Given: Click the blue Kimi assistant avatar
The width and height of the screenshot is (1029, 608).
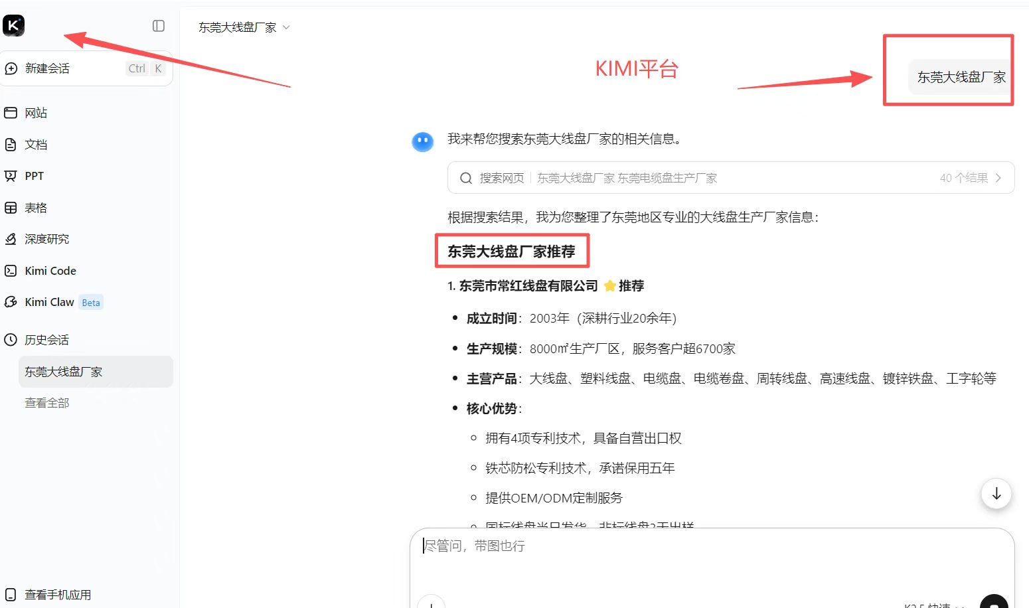Looking at the screenshot, I should 423,141.
